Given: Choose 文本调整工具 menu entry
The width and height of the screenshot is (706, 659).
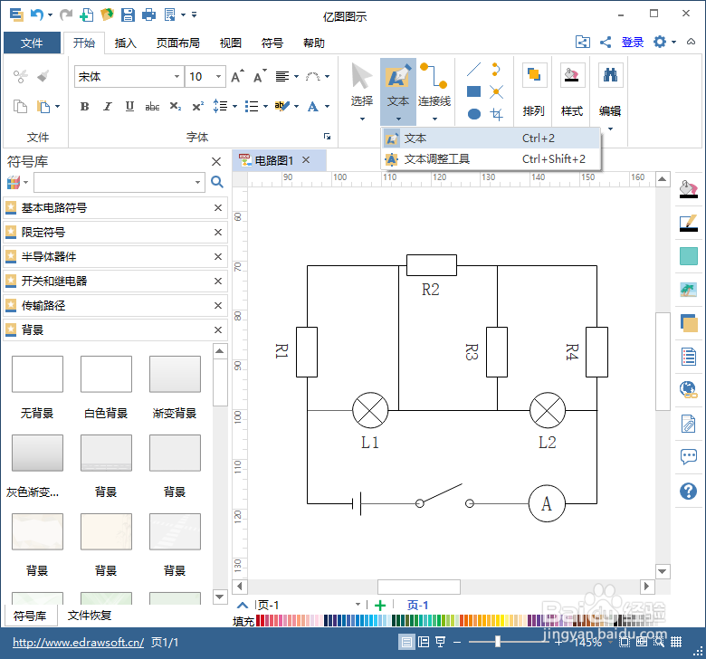Looking at the screenshot, I should tap(491, 159).
